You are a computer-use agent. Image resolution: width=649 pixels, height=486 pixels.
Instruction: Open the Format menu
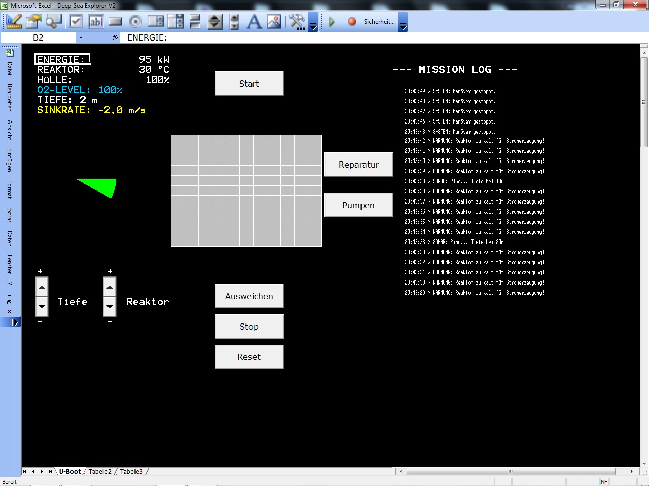point(10,190)
